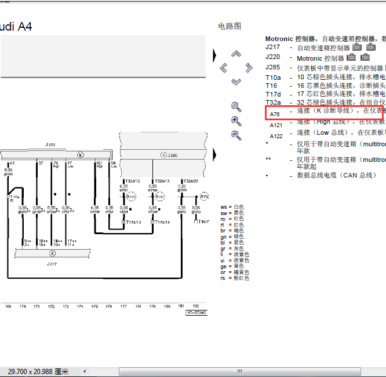This screenshot has width=386, height=377.
Task: Open second camera photo in J220 row
Action: (x=365, y=57)
